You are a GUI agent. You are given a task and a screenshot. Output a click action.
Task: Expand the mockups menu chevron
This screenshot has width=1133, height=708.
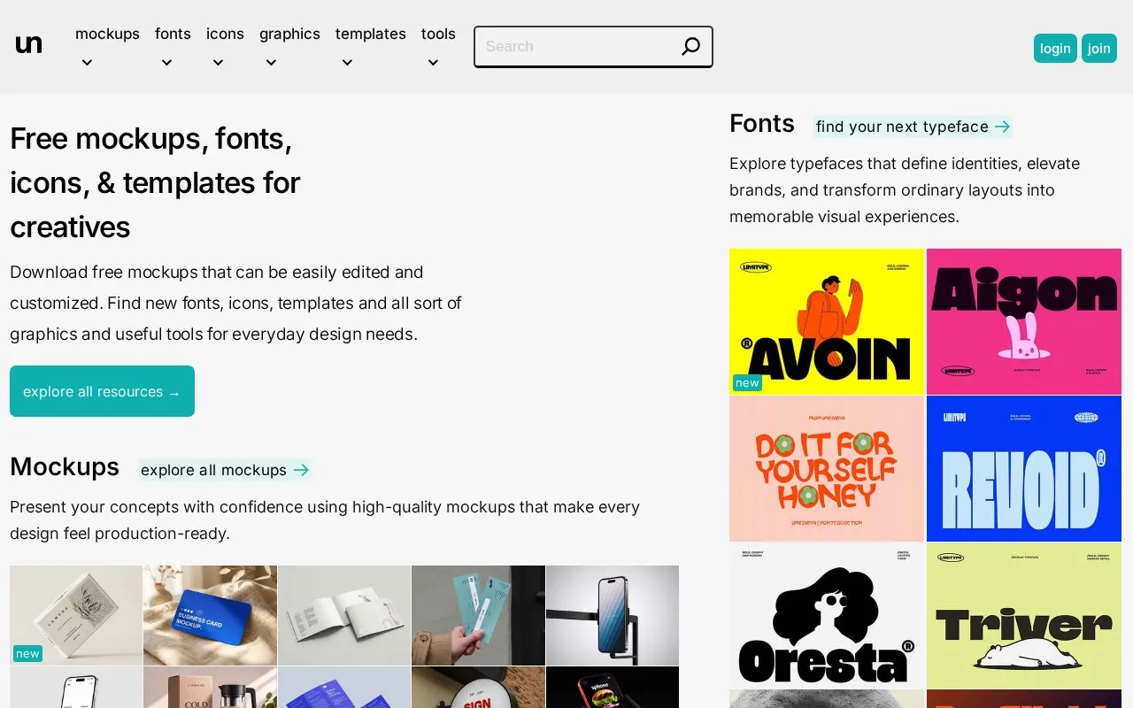tap(87, 63)
